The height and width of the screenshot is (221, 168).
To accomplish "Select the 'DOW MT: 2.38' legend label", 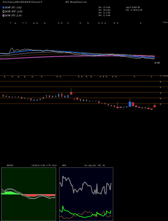I will pos(13,12).
